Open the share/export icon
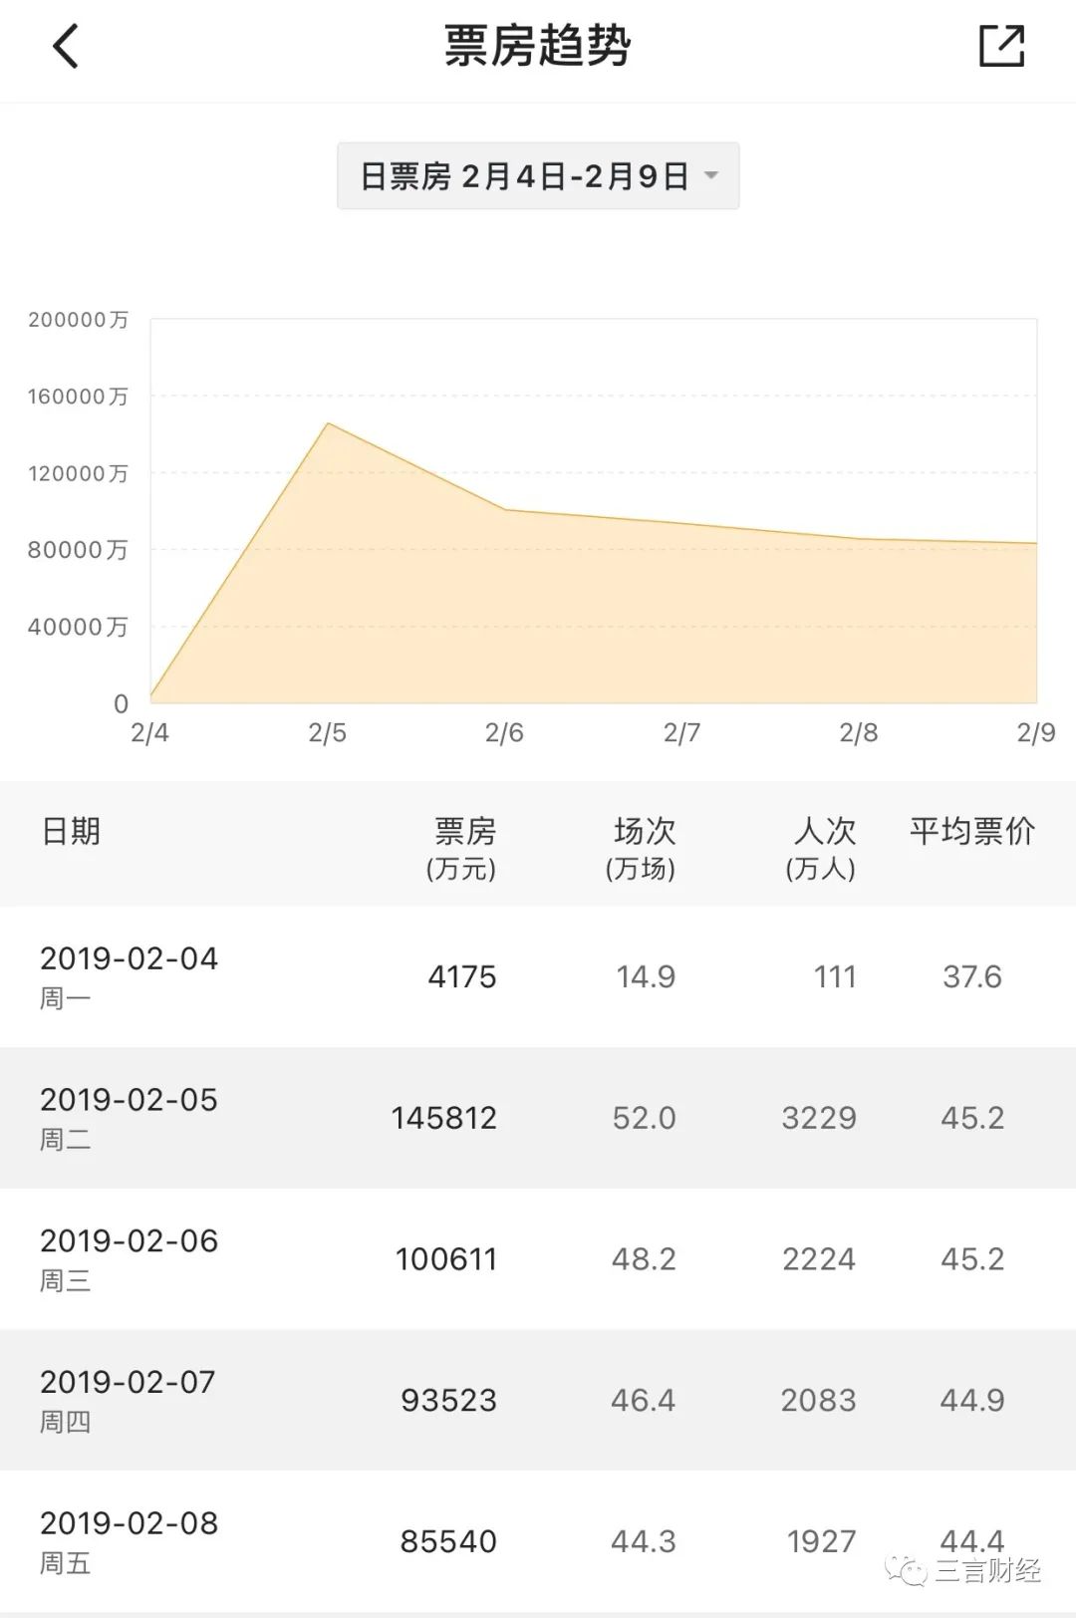 pos(1001,47)
